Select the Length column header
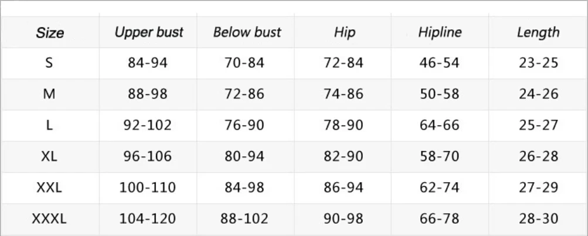Screen dimensions: 588x236 [538, 33]
